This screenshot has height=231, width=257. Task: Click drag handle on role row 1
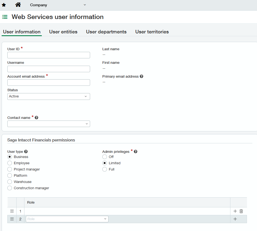(x=12, y=211)
